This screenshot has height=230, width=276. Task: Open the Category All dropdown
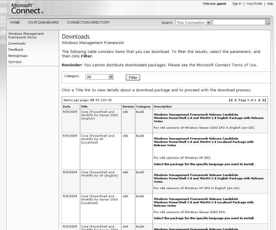(99, 77)
